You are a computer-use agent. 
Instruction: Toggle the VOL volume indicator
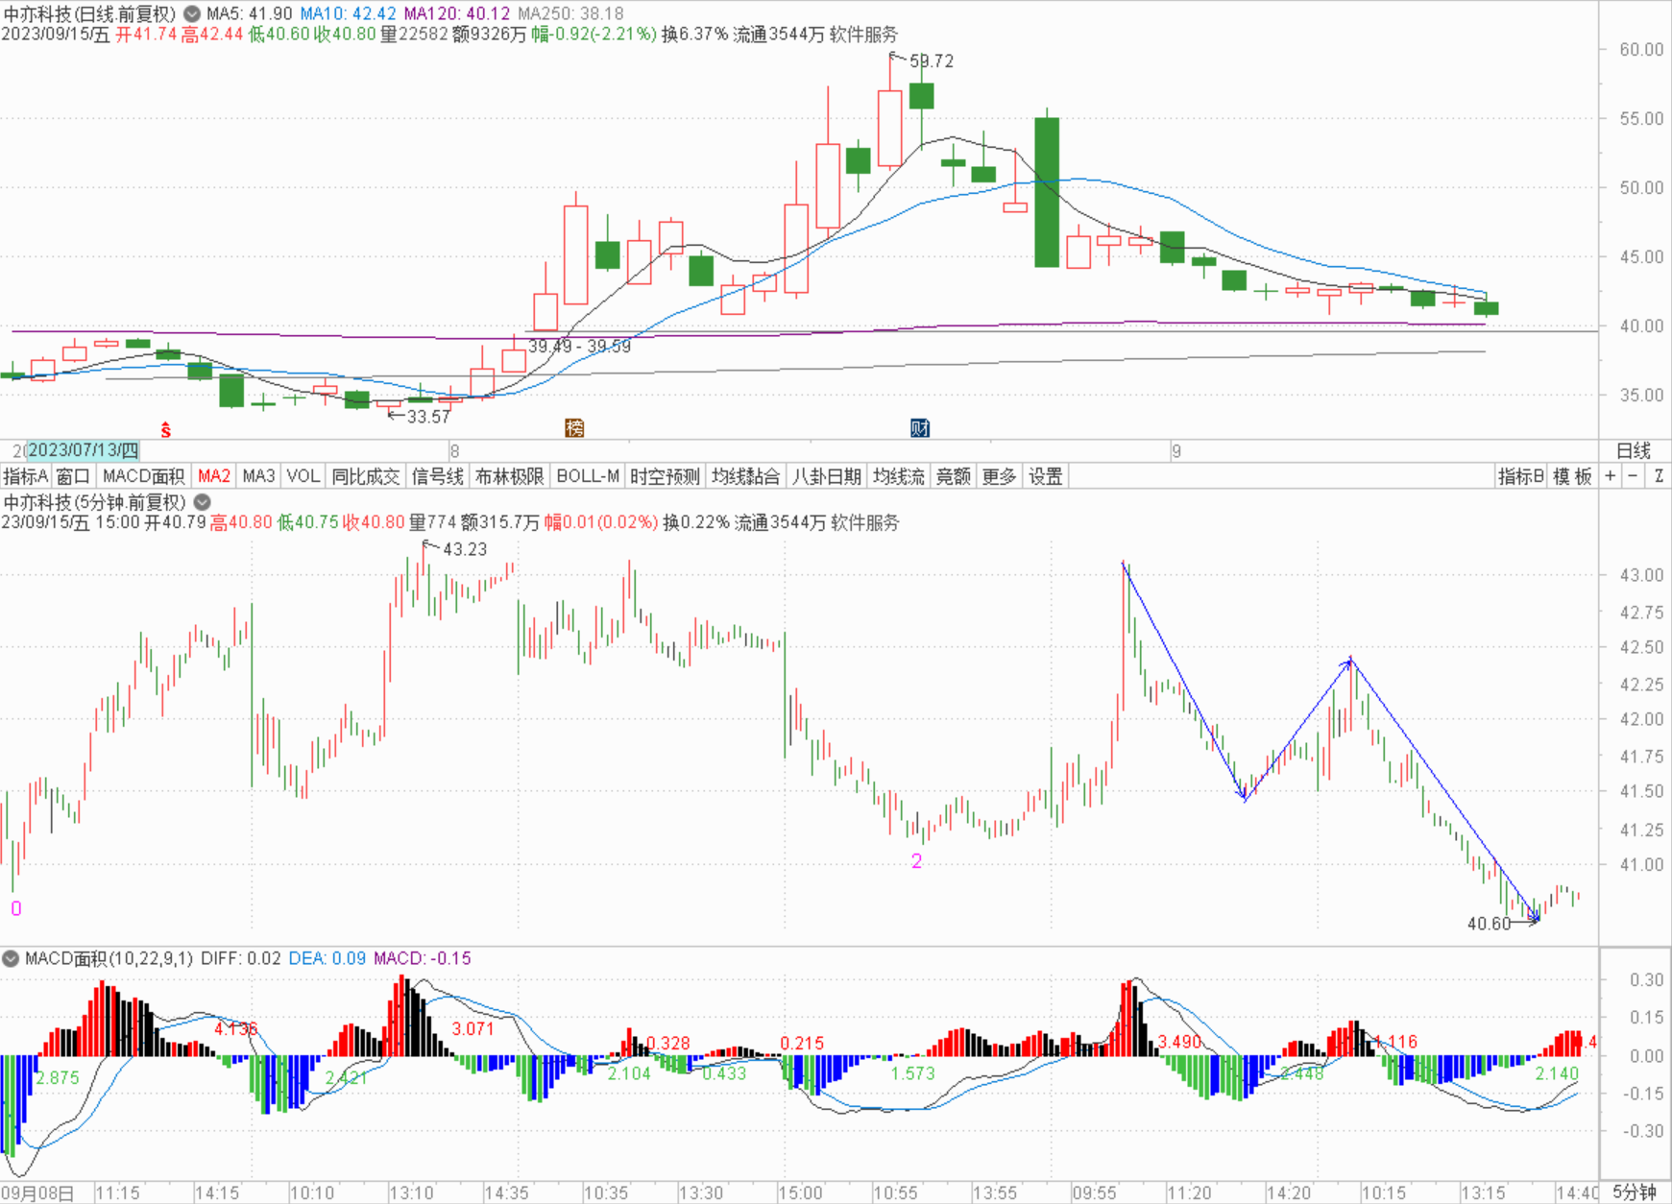click(303, 476)
